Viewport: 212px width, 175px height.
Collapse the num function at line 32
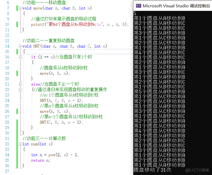pos(20,144)
